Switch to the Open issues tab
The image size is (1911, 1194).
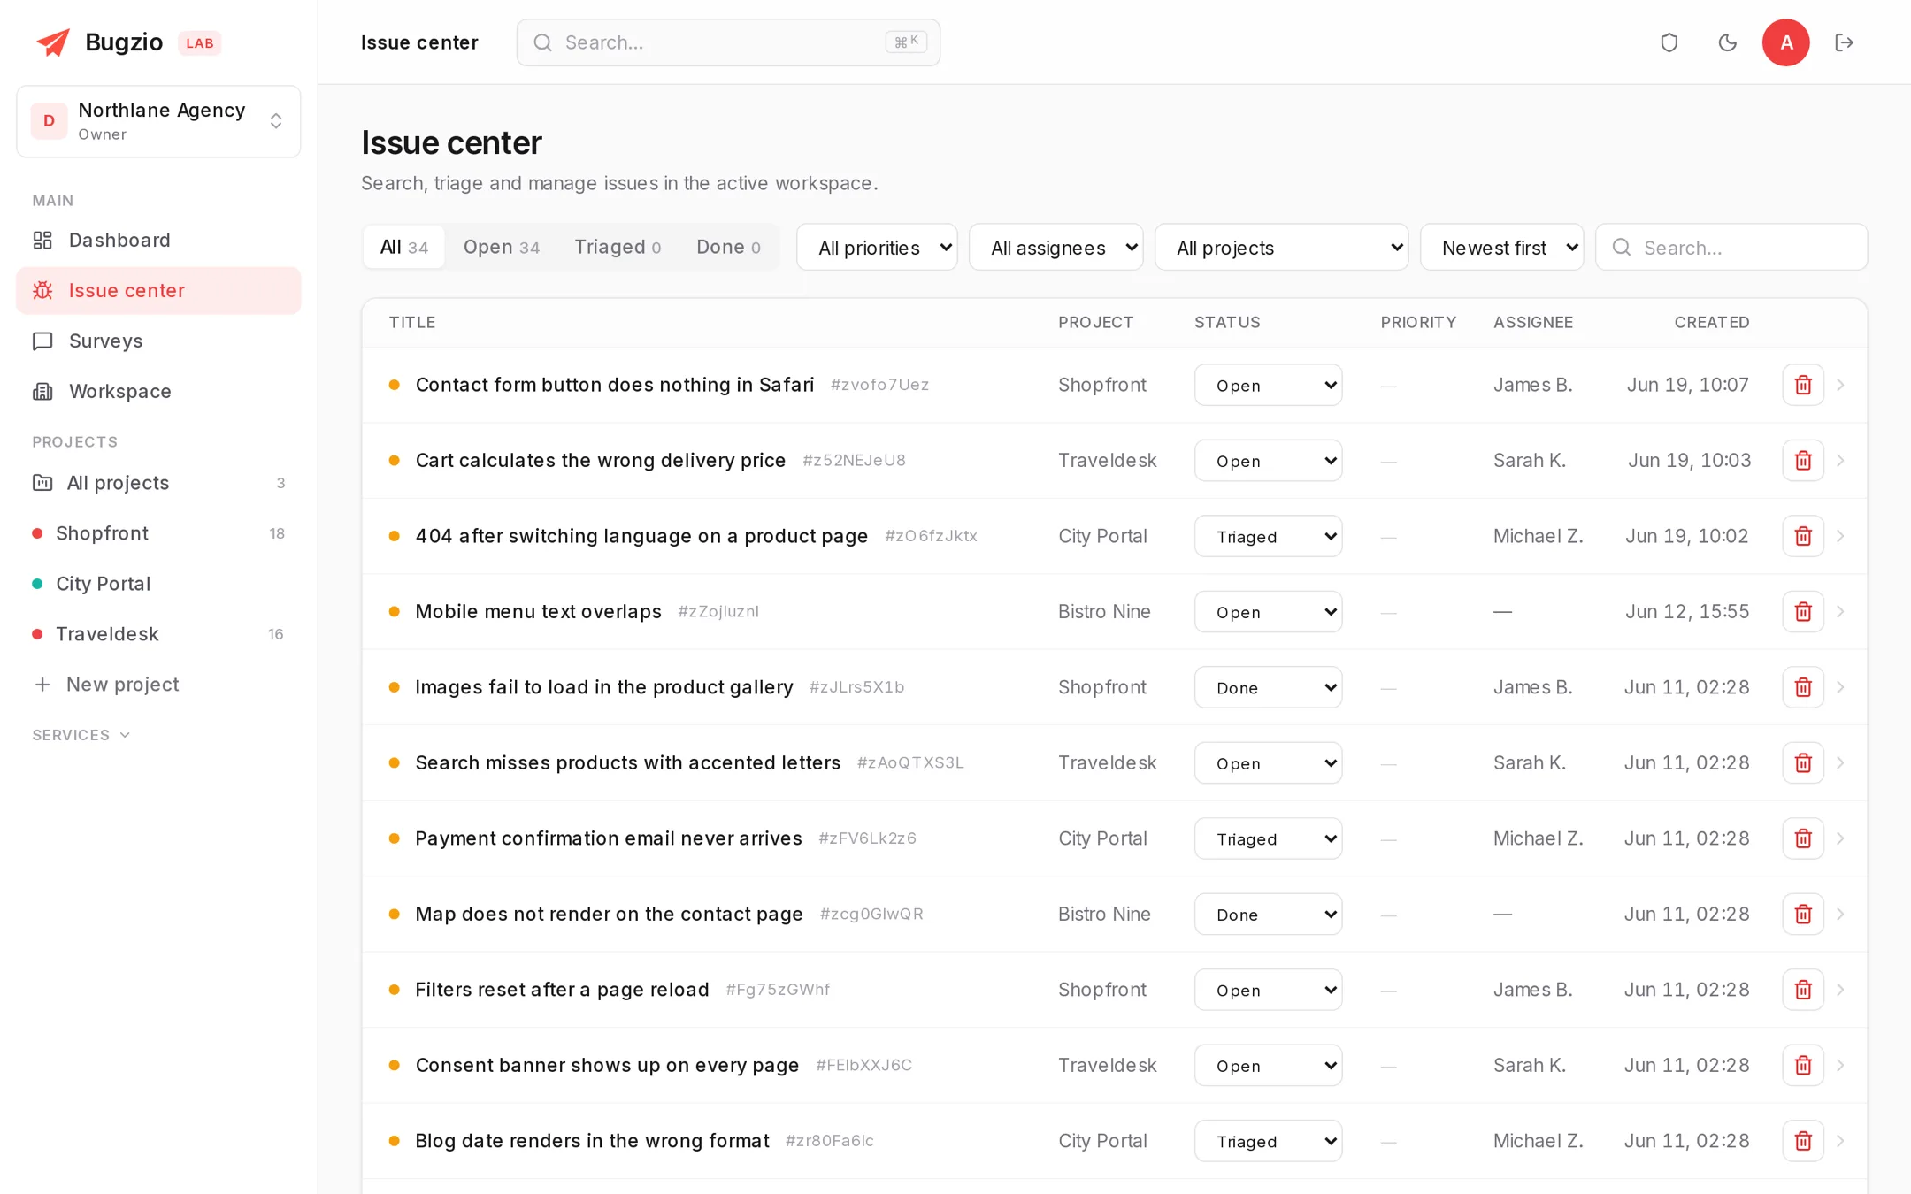click(501, 248)
